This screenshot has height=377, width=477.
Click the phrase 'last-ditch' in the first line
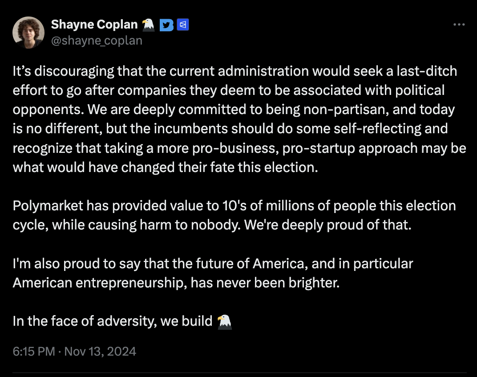tap(427, 71)
